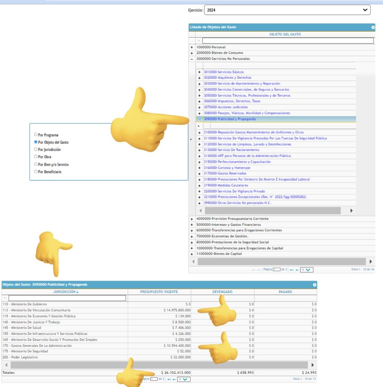
Task: Expand the 3170000-Gastos Reservados subitem
Action: pos(199,174)
